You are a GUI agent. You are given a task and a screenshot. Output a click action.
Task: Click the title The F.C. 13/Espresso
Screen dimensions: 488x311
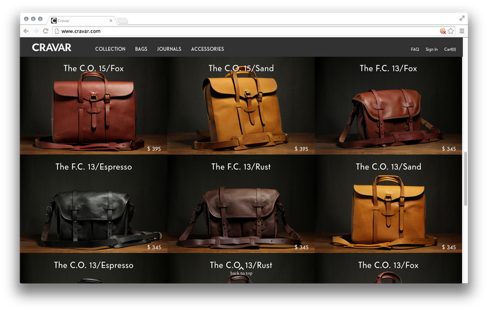coord(93,167)
